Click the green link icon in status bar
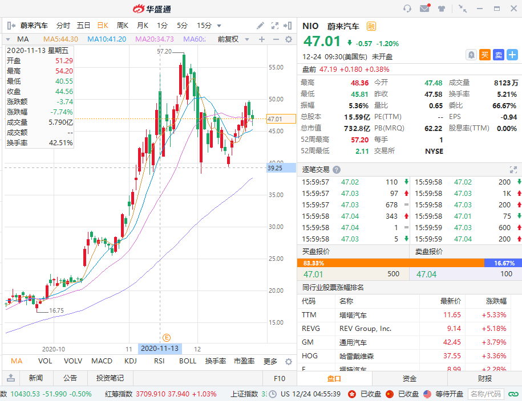 pos(513,394)
